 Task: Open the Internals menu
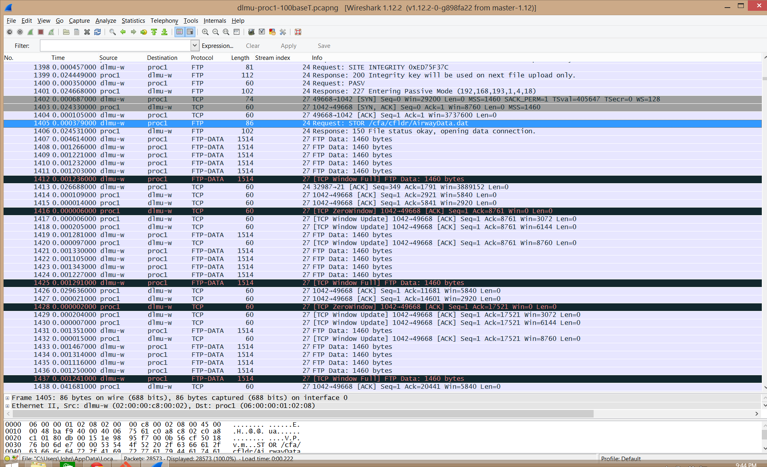tap(215, 21)
